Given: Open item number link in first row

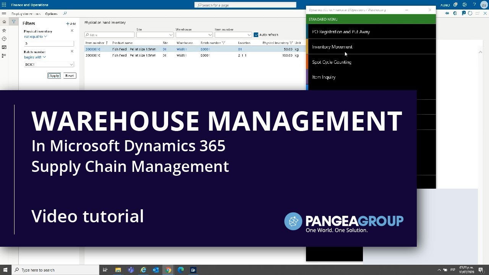Looking at the screenshot, I should tap(93, 49).
